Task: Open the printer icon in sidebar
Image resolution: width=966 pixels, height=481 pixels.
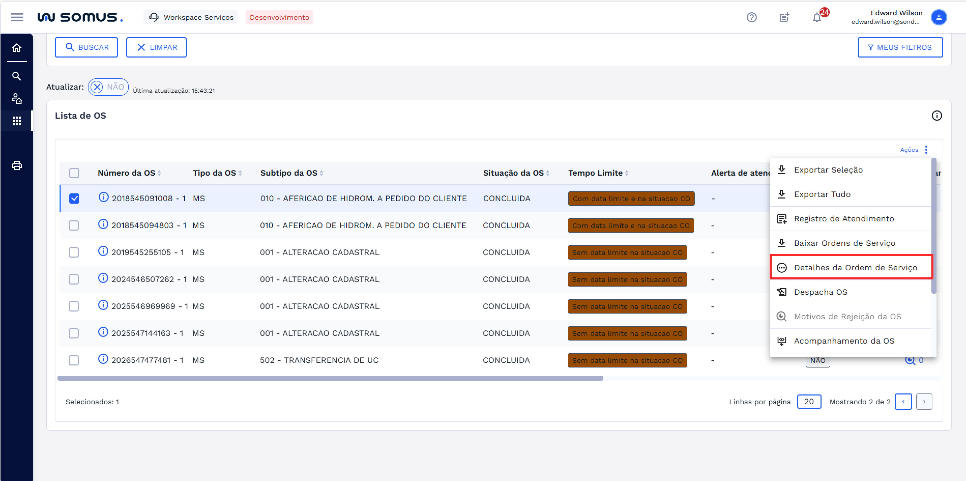Action: [17, 165]
